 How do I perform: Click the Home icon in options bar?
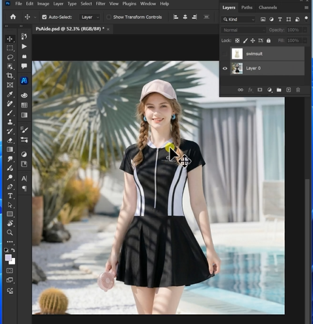(x=13, y=17)
